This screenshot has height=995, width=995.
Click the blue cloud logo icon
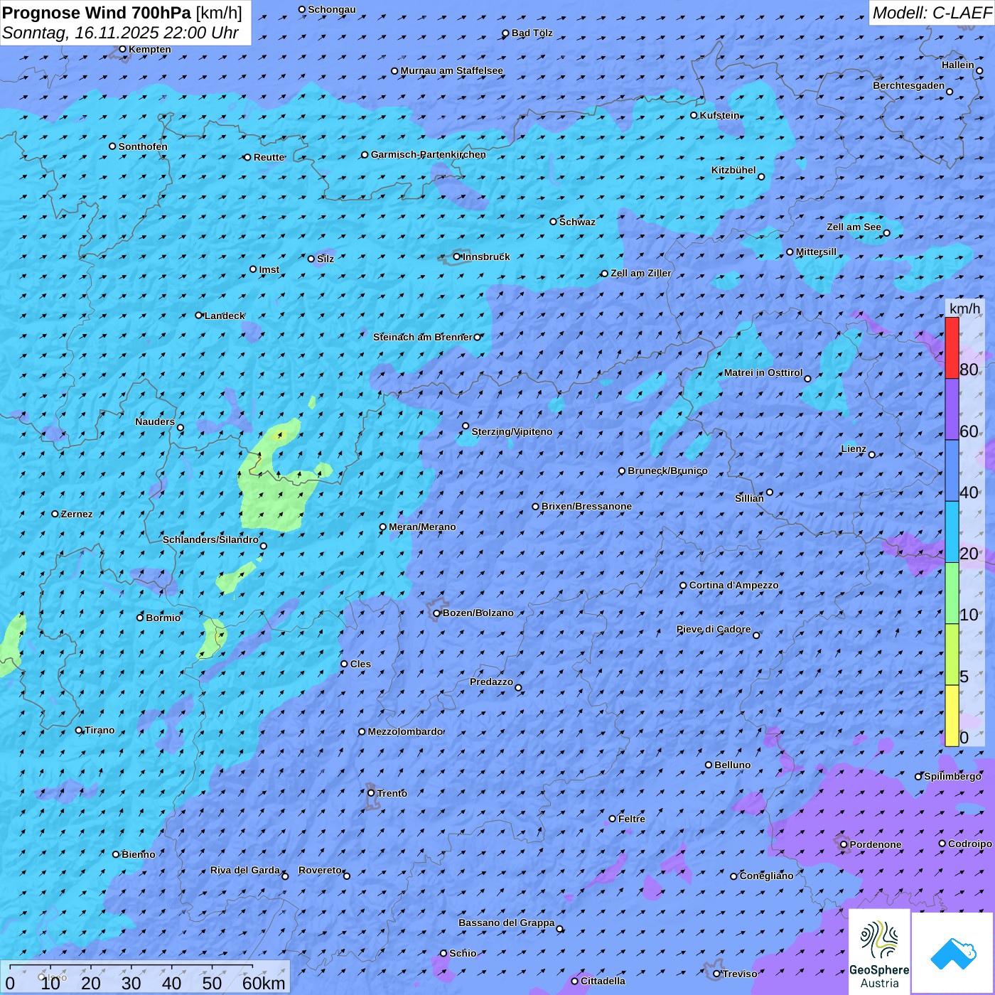coord(952,953)
